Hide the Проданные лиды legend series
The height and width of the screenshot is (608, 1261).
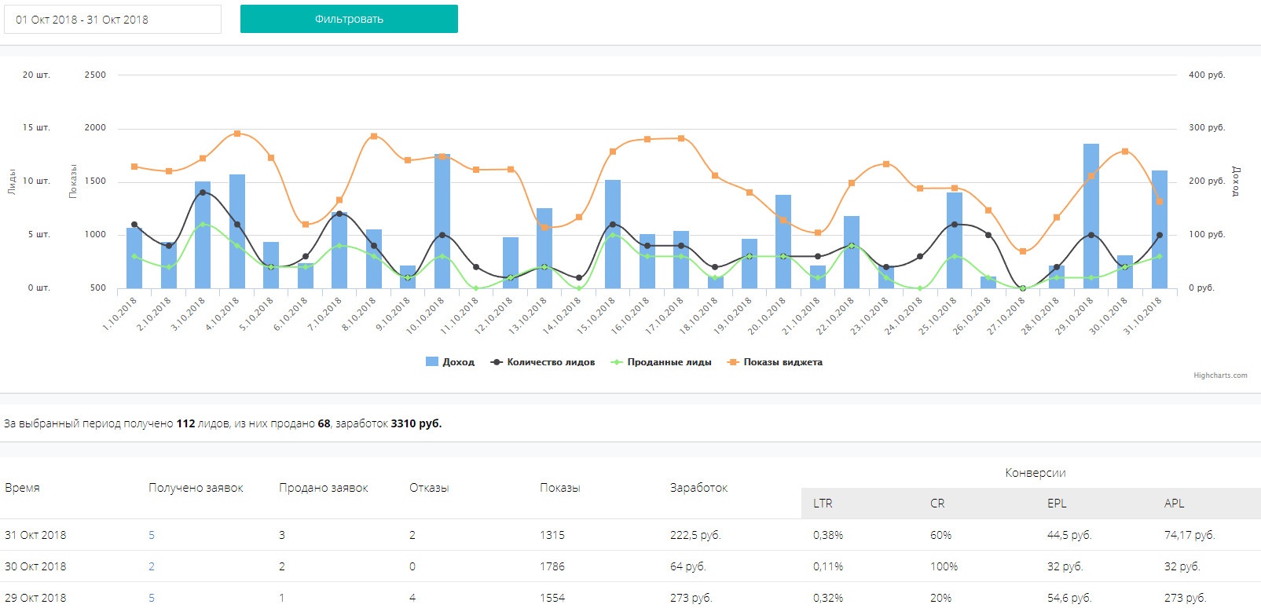(669, 362)
